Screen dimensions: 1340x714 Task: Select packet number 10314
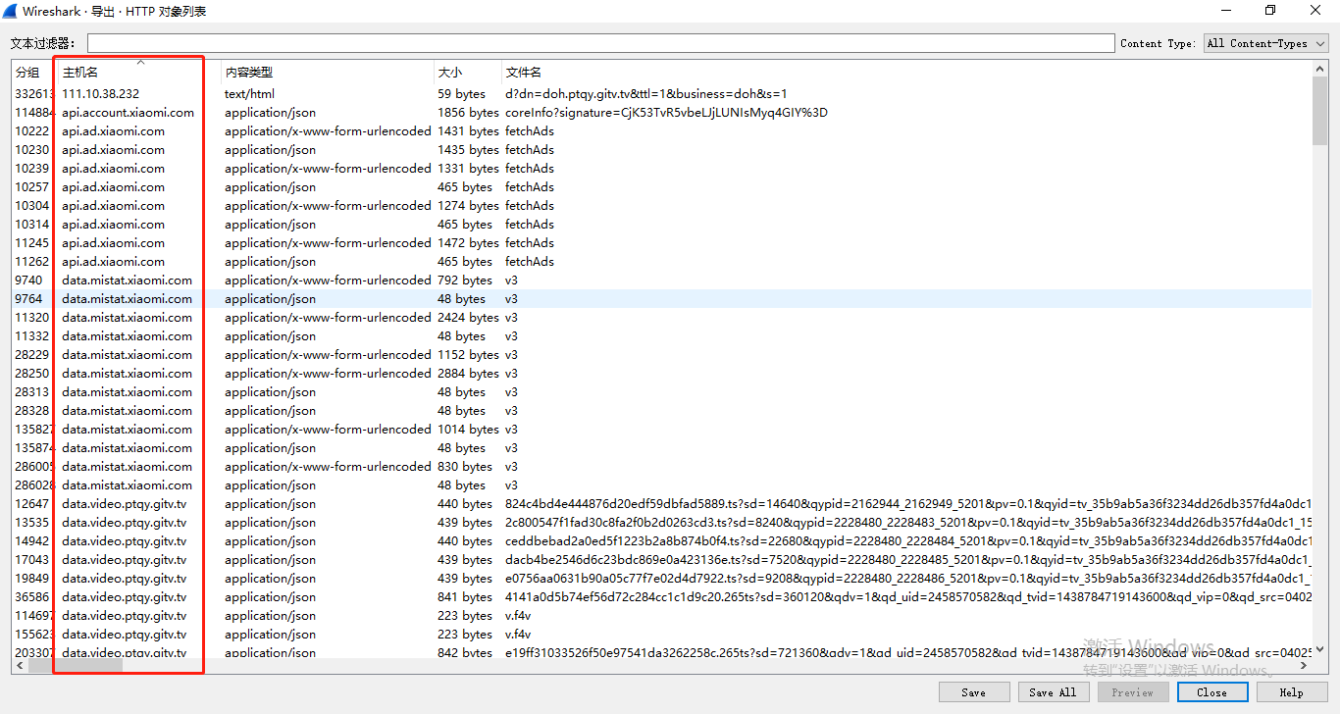pos(32,225)
